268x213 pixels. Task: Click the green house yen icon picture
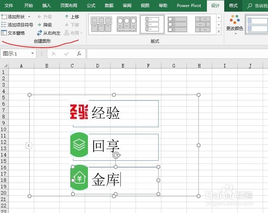[79, 178]
